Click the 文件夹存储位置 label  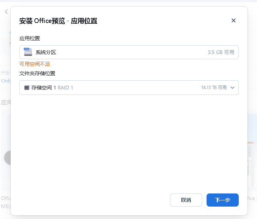(37, 73)
